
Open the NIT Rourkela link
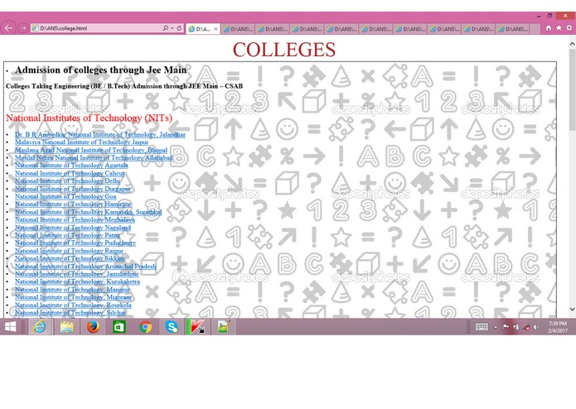coord(73,305)
